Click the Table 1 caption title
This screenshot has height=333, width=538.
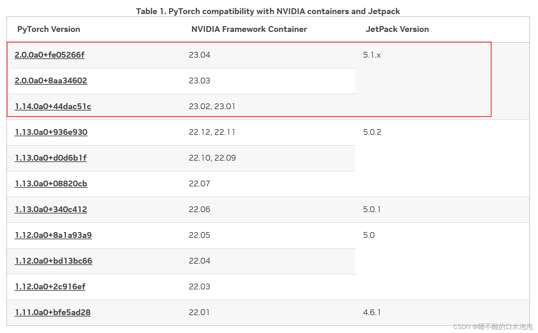[268, 11]
